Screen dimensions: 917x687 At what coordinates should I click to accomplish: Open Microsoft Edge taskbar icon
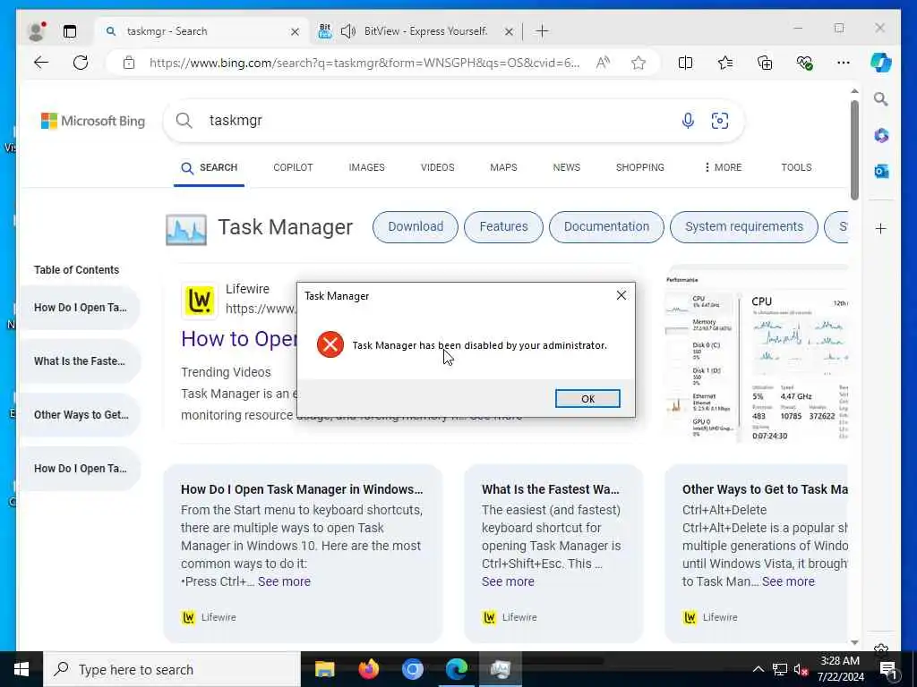[457, 669]
